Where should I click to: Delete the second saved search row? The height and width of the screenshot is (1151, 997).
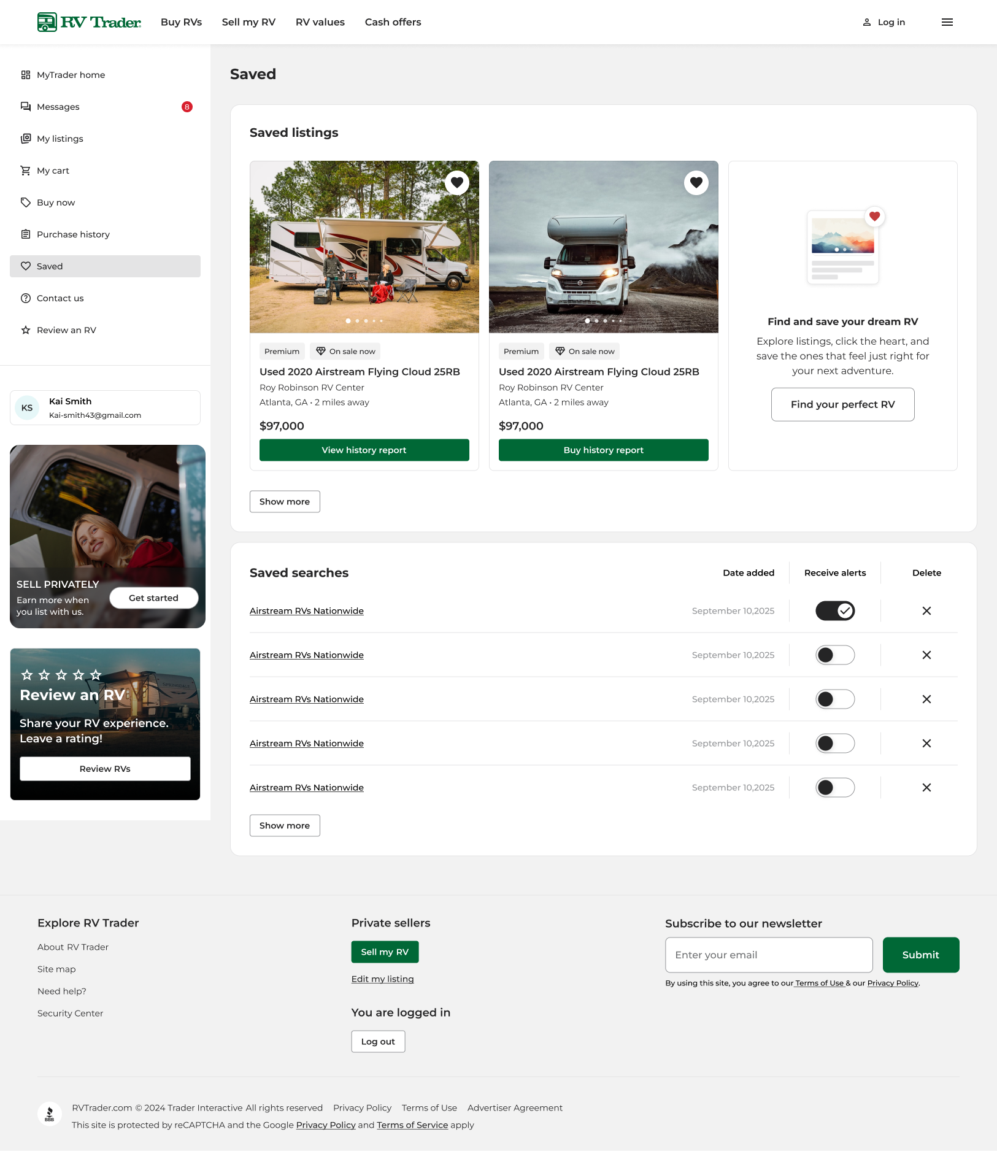tap(926, 655)
